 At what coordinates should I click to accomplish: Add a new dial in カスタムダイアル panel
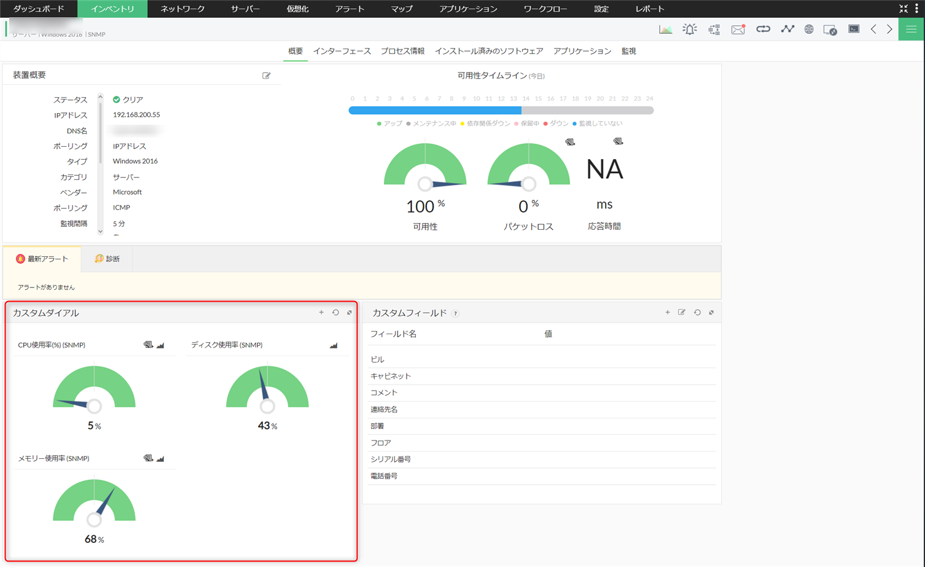coord(321,313)
